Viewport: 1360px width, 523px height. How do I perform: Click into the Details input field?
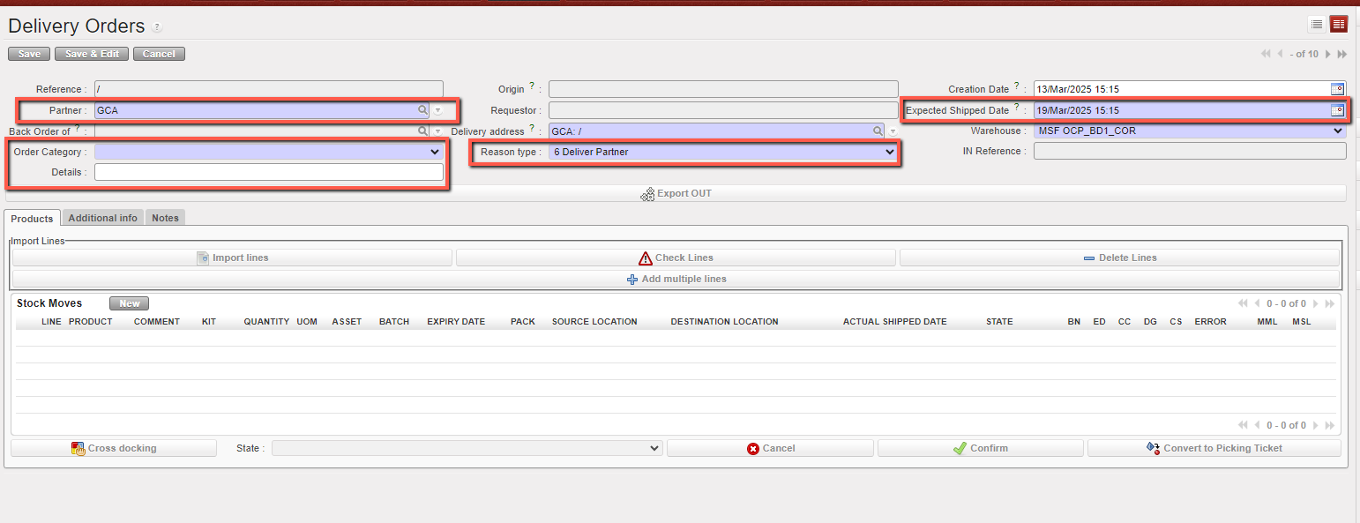[268, 172]
